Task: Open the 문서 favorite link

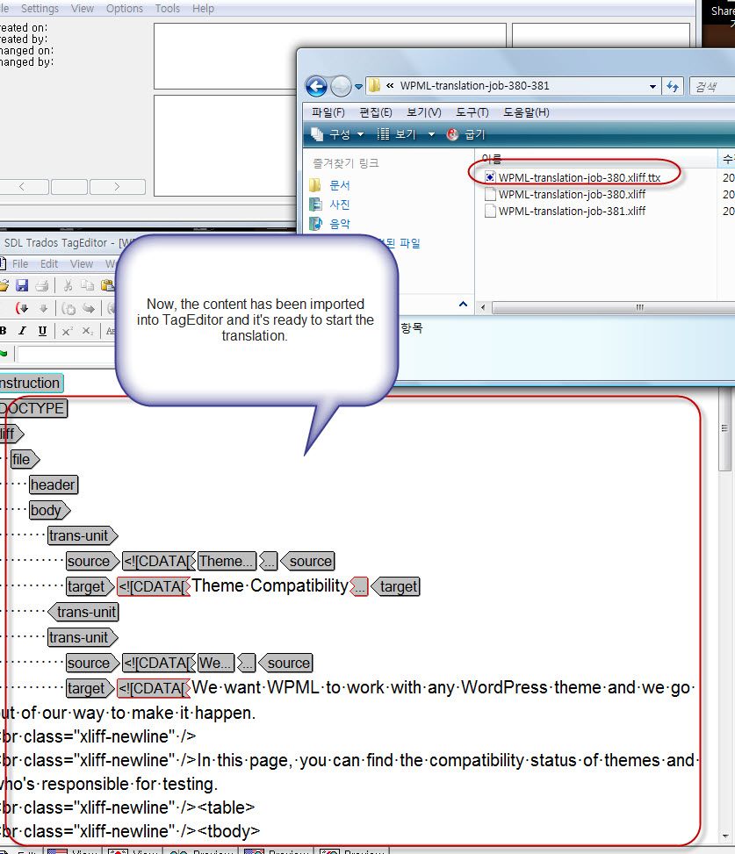Action: pyautogui.click(x=340, y=185)
